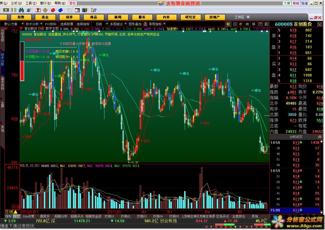The width and height of the screenshot is (325, 230).
Task: Toggle the 标 marker button
Action: click(x=228, y=24)
